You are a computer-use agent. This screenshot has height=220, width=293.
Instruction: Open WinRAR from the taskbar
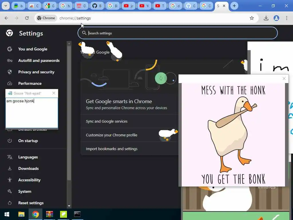(x=49, y=214)
